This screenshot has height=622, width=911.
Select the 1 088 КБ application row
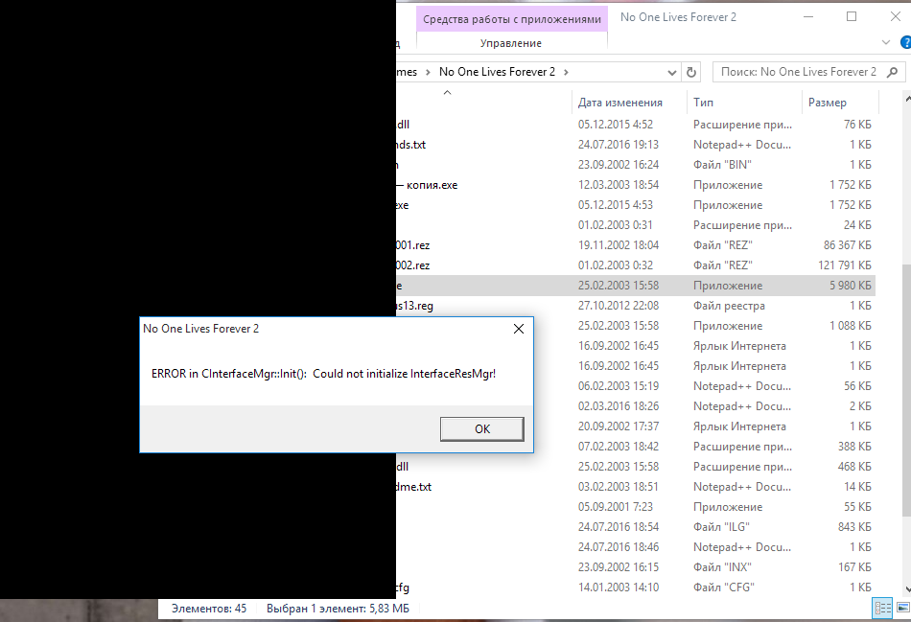pos(704,326)
